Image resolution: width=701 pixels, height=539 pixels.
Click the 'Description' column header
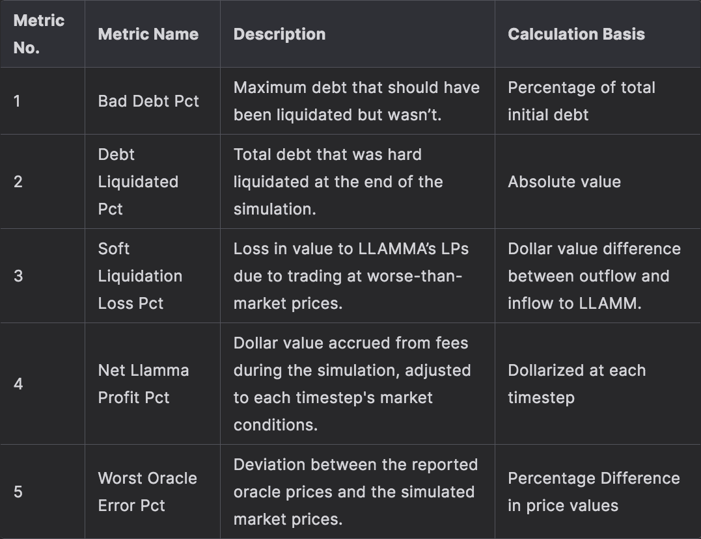click(x=279, y=34)
